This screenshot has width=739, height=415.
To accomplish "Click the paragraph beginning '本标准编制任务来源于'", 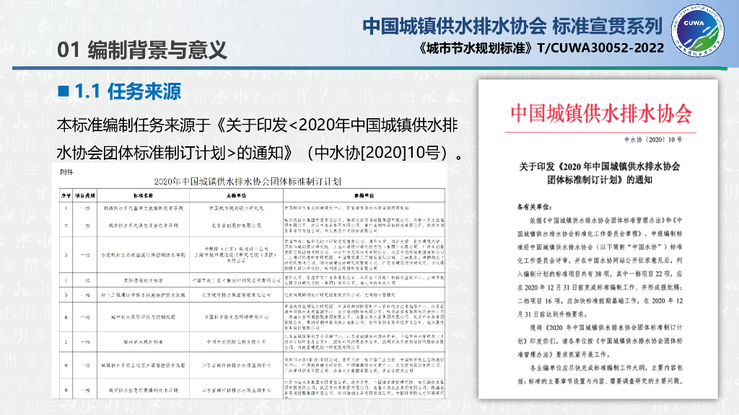I will (259, 139).
